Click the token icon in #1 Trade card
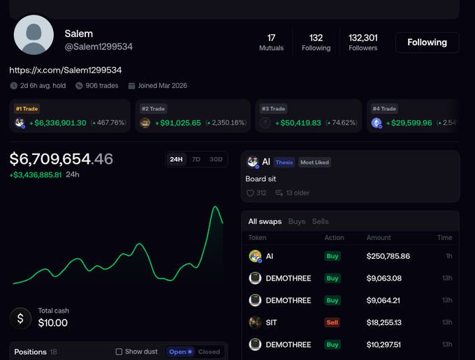 coord(20,123)
